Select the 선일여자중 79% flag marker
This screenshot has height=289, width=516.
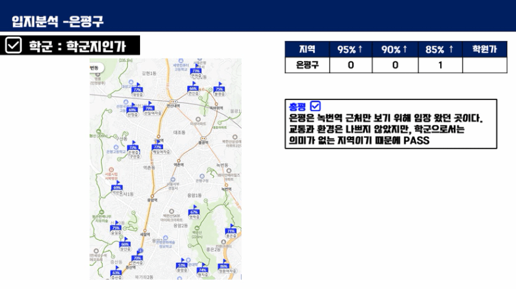coord(151,109)
